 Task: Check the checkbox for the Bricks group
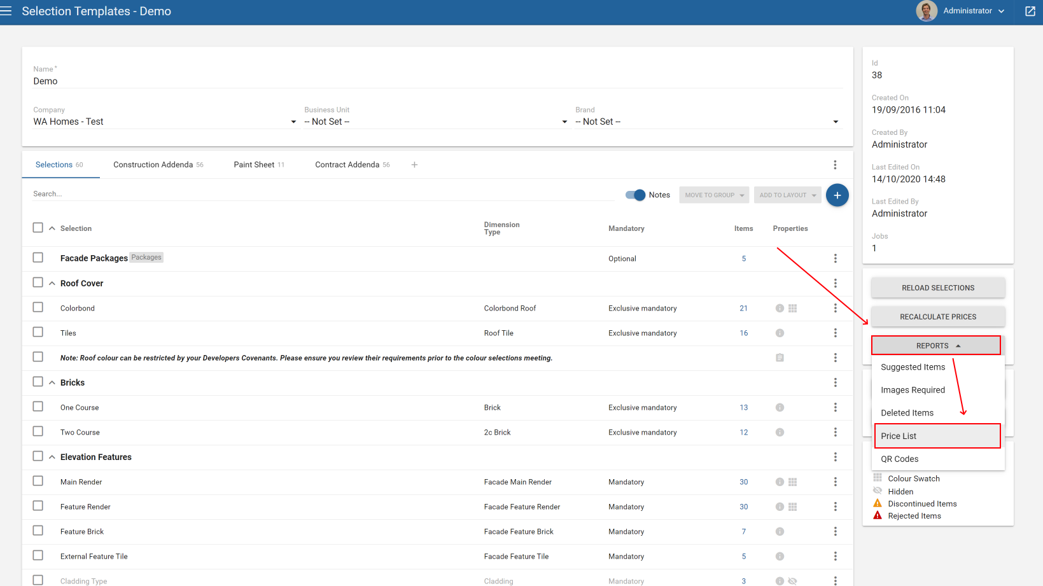[38, 382]
